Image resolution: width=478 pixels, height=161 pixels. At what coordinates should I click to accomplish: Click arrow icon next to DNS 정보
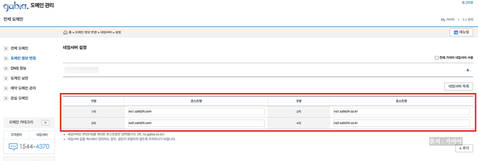(x=6, y=68)
